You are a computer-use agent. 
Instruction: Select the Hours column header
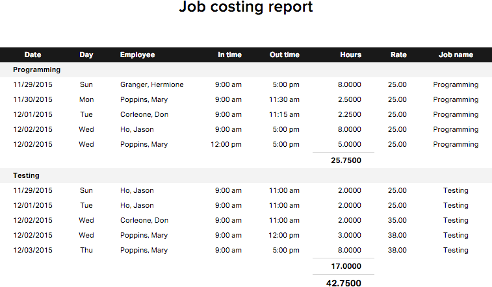(x=350, y=55)
